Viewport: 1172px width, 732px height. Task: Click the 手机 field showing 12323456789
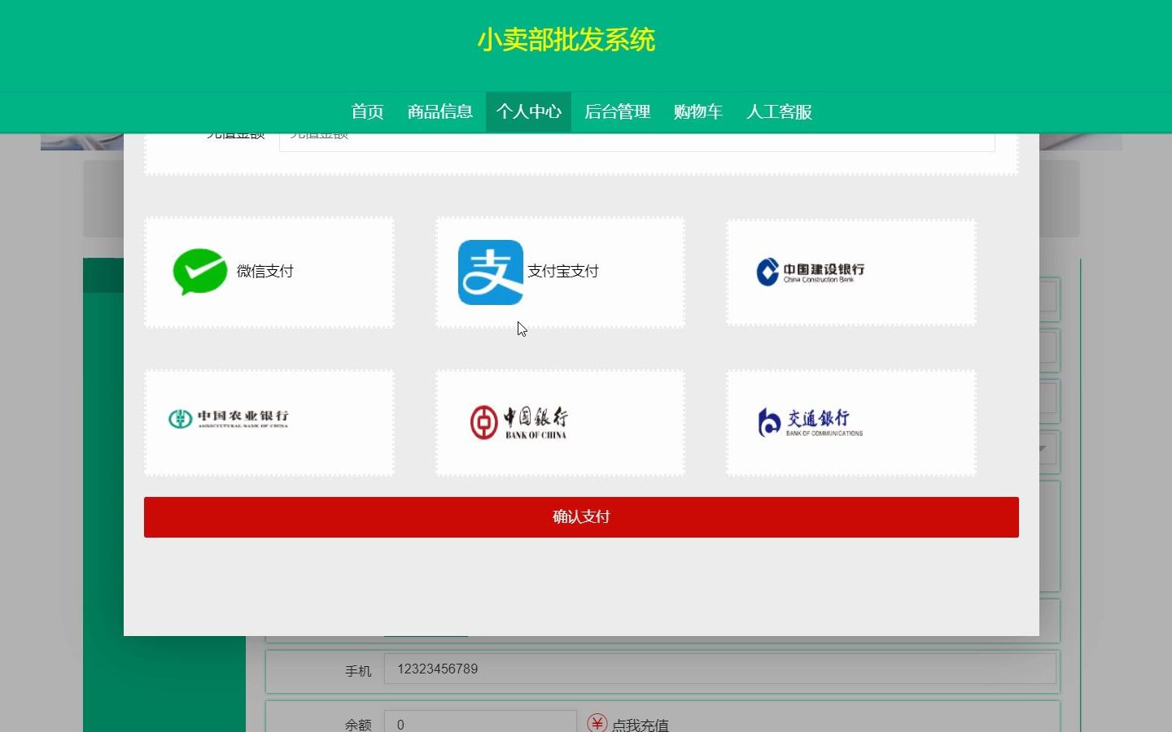click(x=720, y=669)
